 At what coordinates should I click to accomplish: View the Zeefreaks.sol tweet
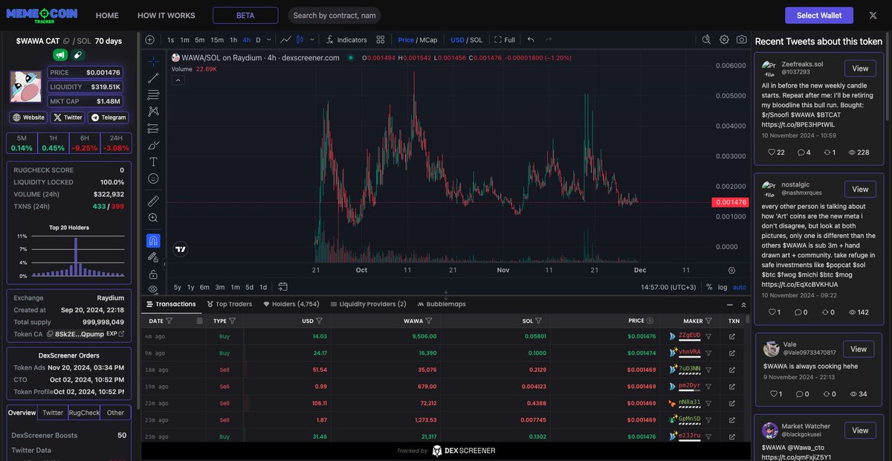(860, 68)
